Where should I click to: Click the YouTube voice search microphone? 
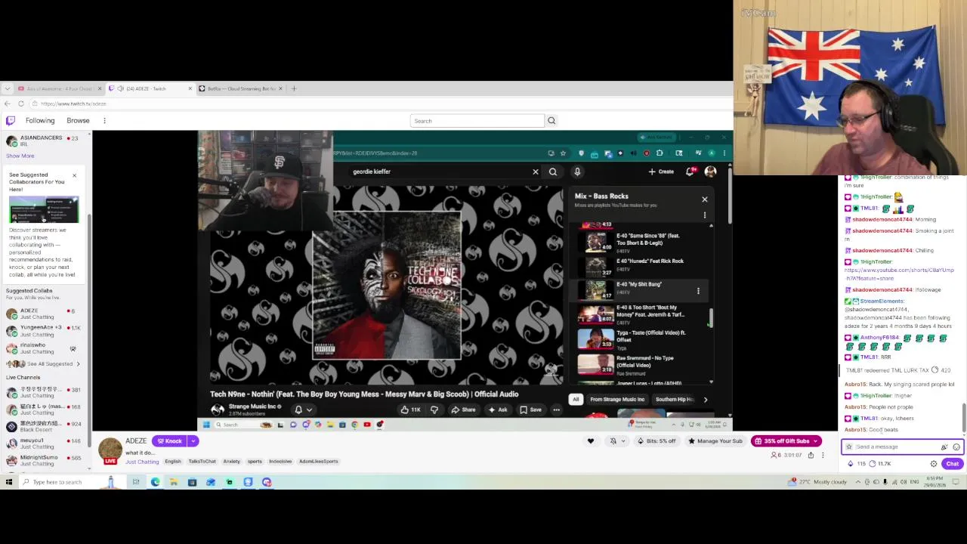(577, 172)
